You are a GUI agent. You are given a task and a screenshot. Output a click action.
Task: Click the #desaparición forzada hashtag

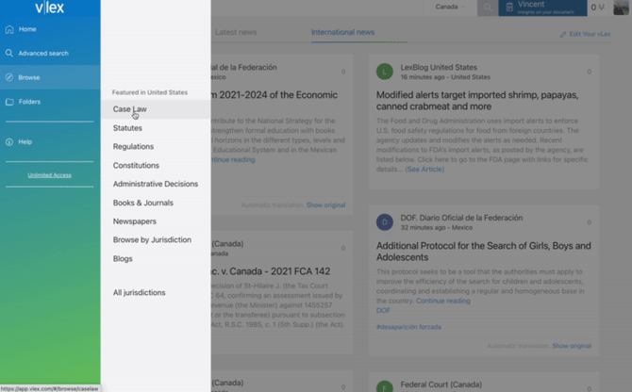point(408,327)
